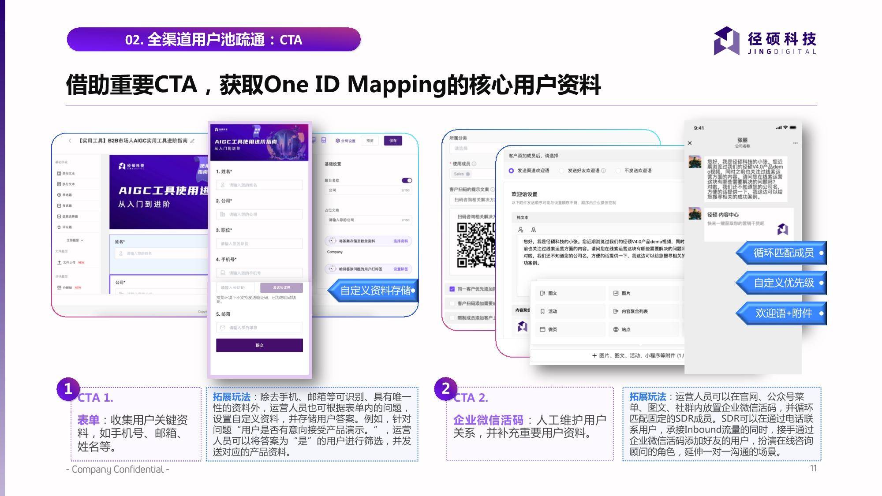Image resolution: width=882 pixels, height=496 pixels.
Task: Add a 评分题 star field from the sidebar
Action: 65,227
